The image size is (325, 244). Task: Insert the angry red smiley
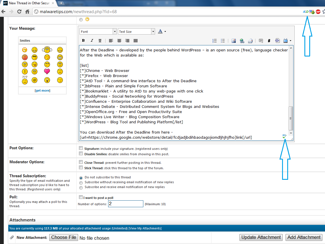pyautogui.click(x=25, y=57)
